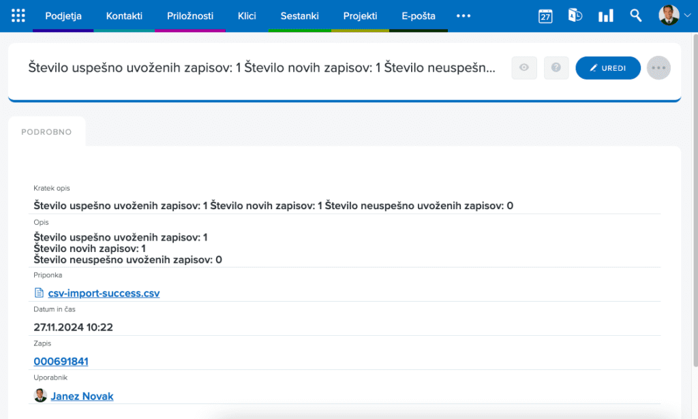
Task: Open the app launcher grid icon
Action: pos(18,16)
